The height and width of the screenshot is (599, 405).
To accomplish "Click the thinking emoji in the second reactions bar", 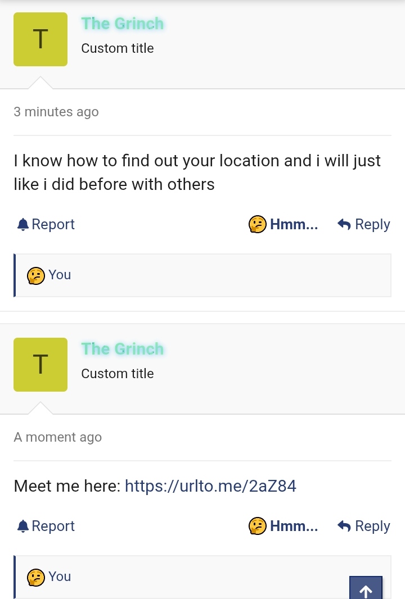I will pyautogui.click(x=35, y=578).
